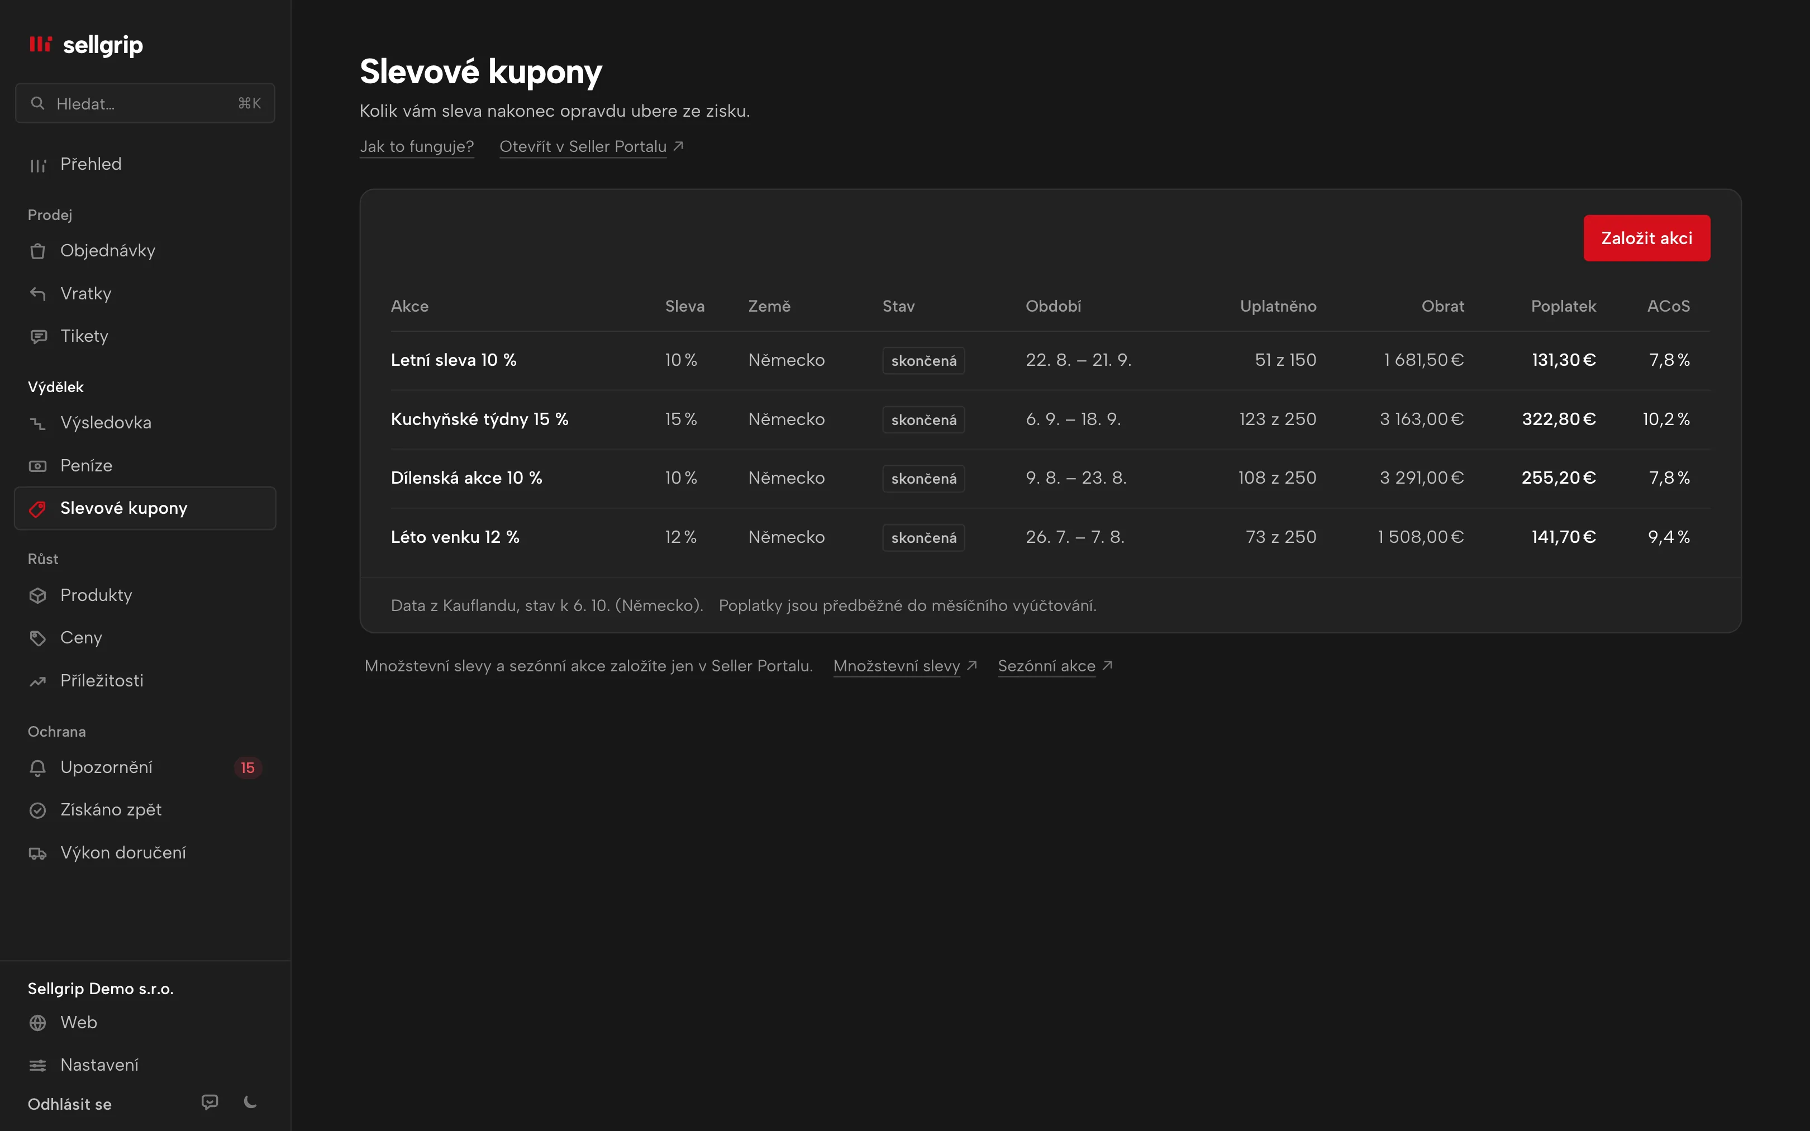Click the Přehled bars icon

click(37, 165)
